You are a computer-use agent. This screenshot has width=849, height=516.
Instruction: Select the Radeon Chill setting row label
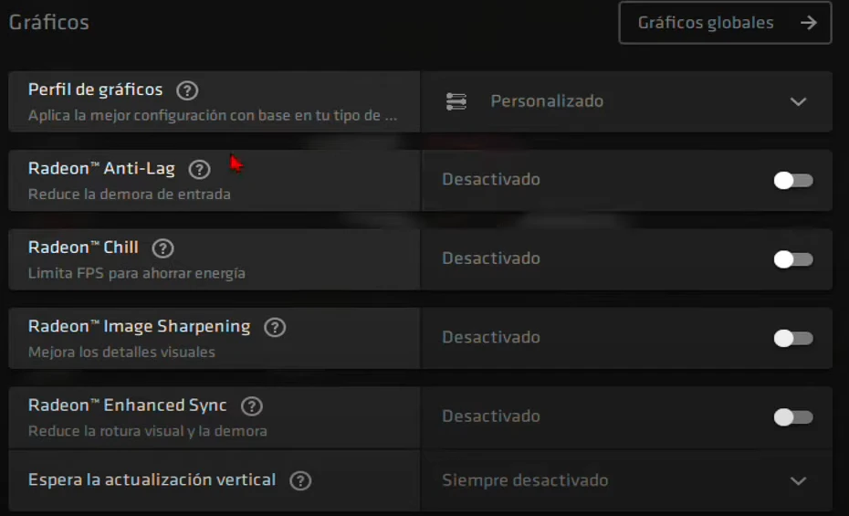point(83,247)
